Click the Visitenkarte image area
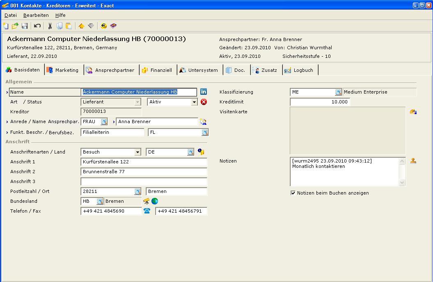Image resolution: width=433 pixels, height=282 pixels. pos(347,131)
